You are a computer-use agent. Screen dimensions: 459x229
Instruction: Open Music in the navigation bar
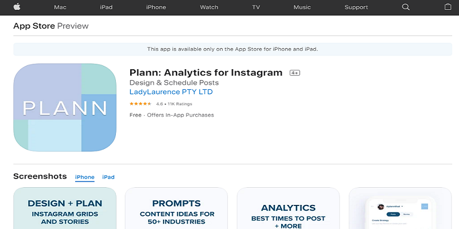302,7
